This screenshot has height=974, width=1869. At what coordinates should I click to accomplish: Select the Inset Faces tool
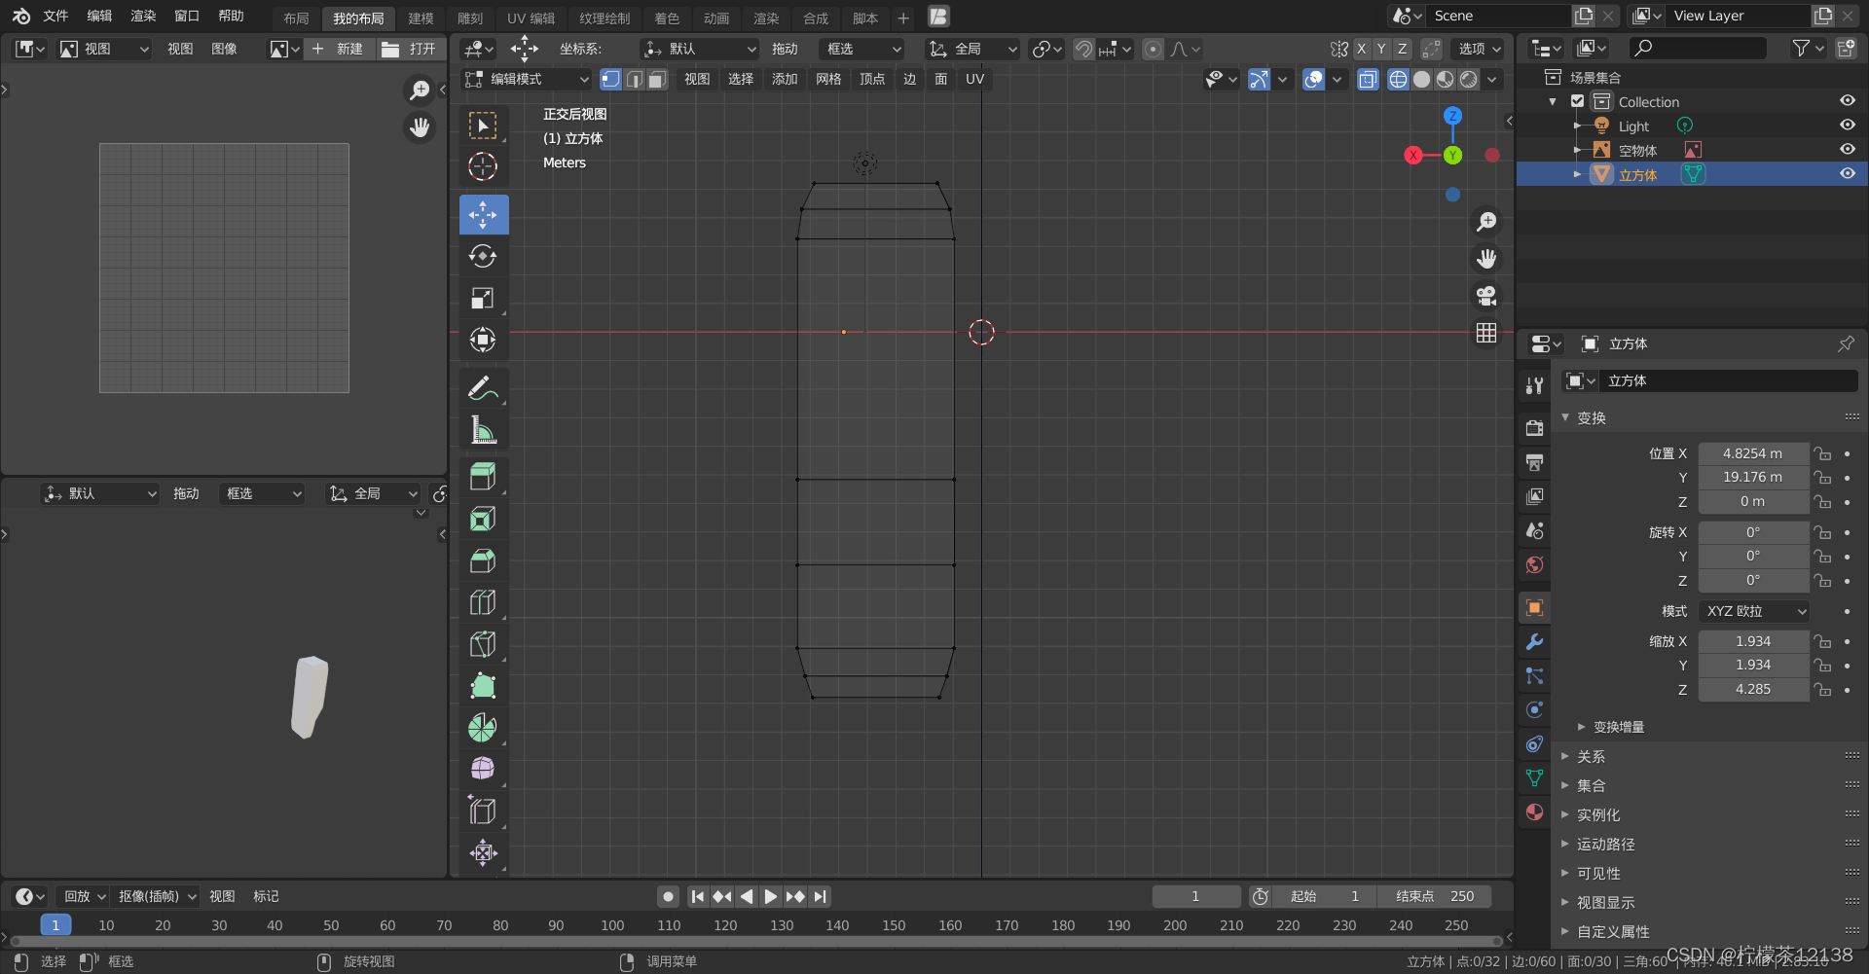pos(484,519)
